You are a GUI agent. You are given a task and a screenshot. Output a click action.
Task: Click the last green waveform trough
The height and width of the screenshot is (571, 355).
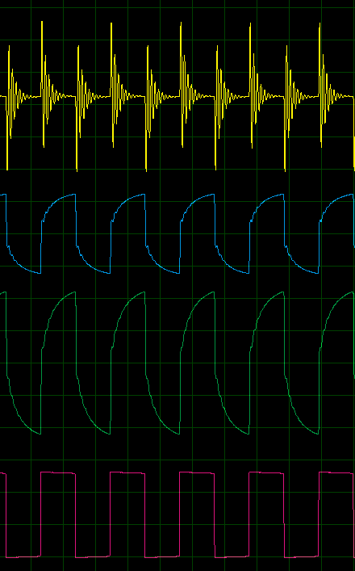(x=316, y=433)
